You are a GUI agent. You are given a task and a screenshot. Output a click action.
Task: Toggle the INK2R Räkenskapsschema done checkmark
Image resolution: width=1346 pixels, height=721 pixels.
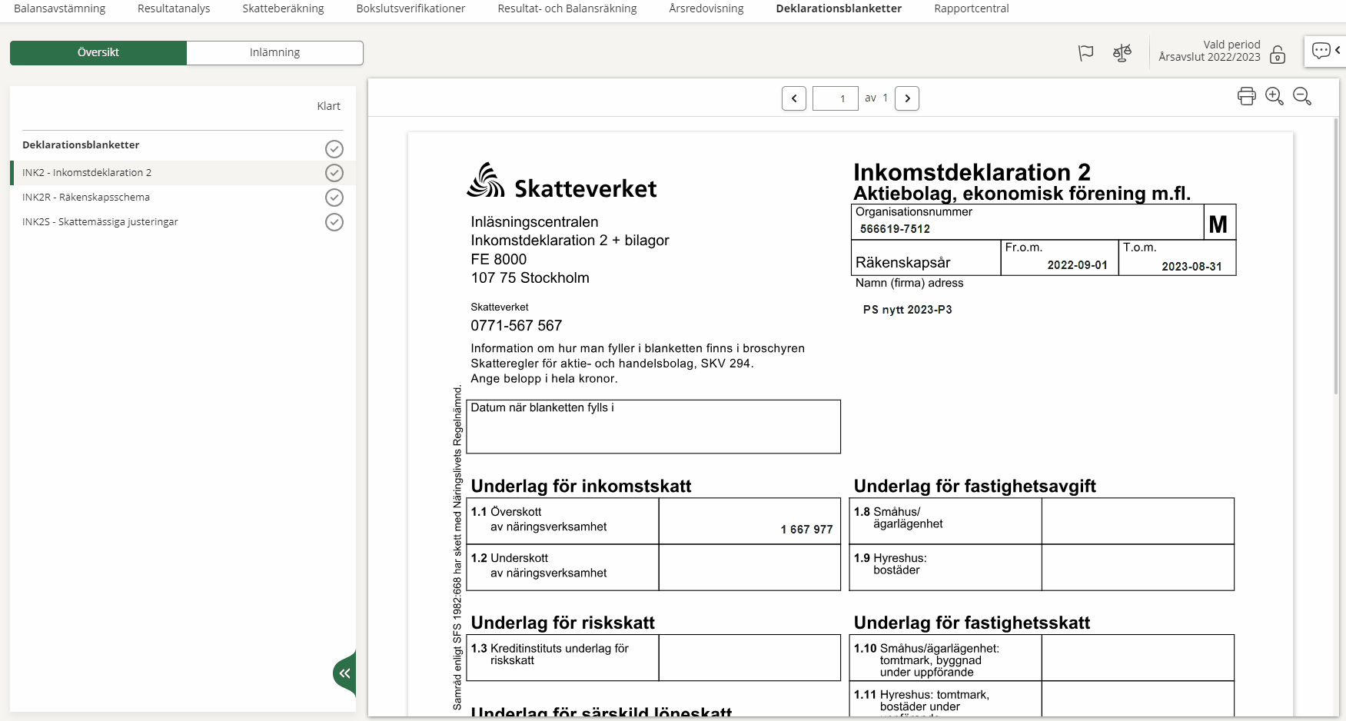click(334, 198)
